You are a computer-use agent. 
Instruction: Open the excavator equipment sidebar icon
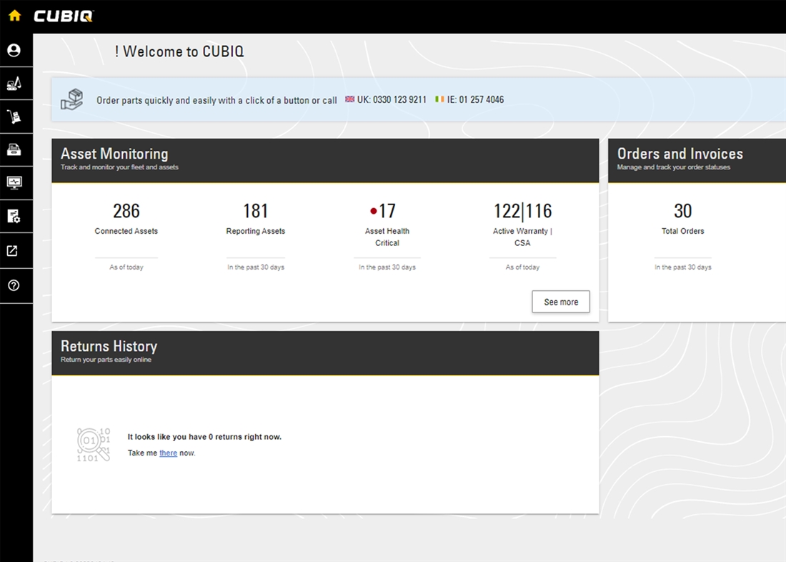[14, 83]
